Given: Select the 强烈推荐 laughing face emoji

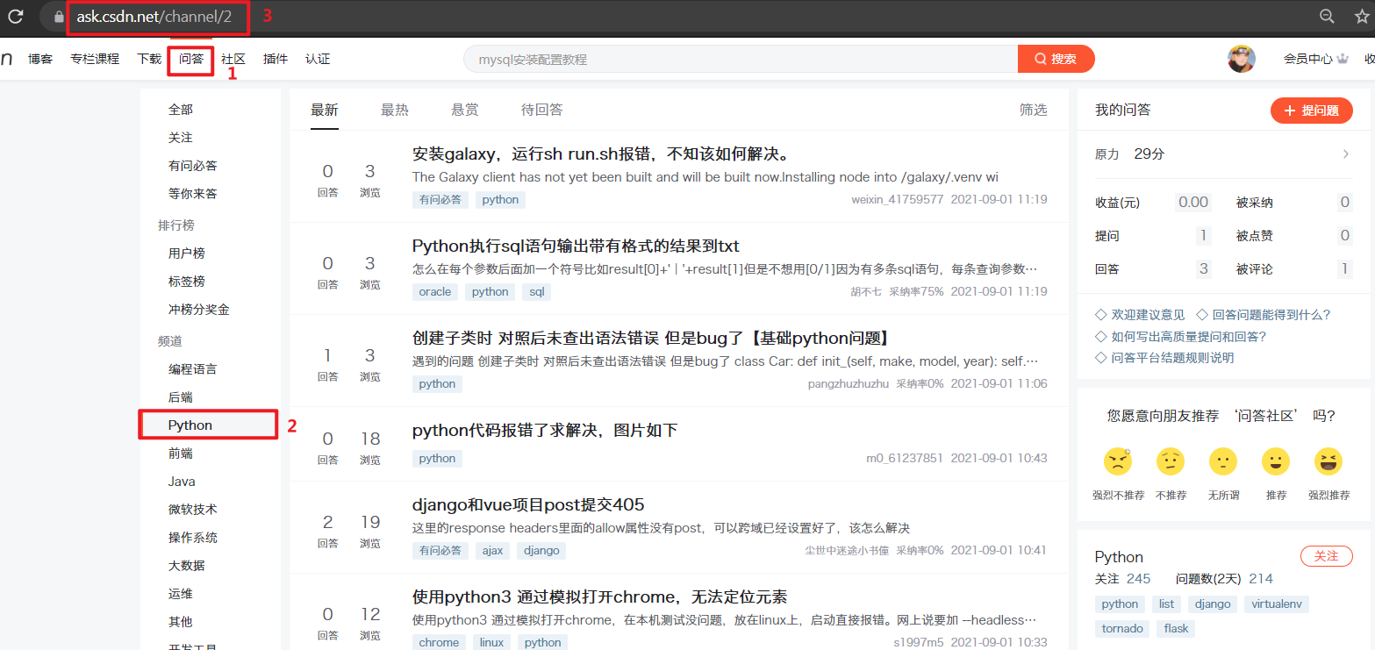Looking at the screenshot, I should tap(1328, 461).
